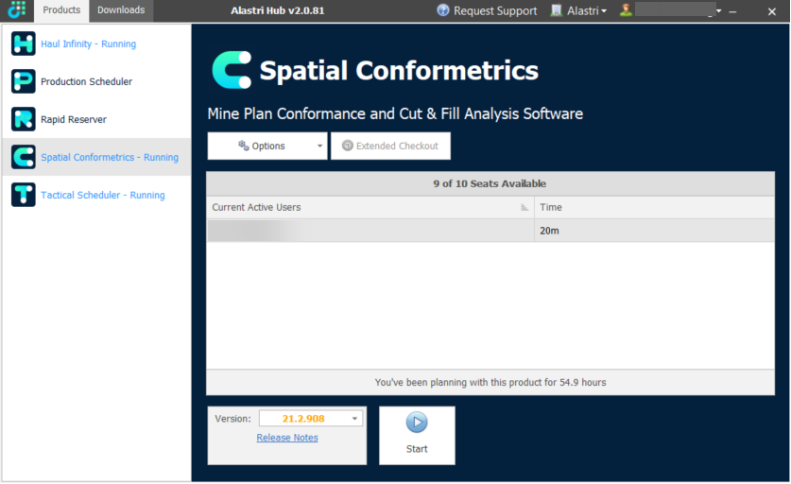Click the Extended Checkout clock icon

point(348,146)
